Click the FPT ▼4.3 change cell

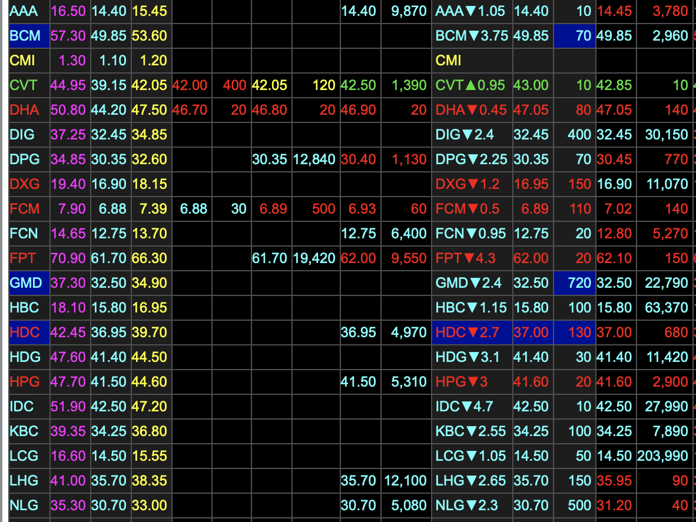tap(472, 258)
